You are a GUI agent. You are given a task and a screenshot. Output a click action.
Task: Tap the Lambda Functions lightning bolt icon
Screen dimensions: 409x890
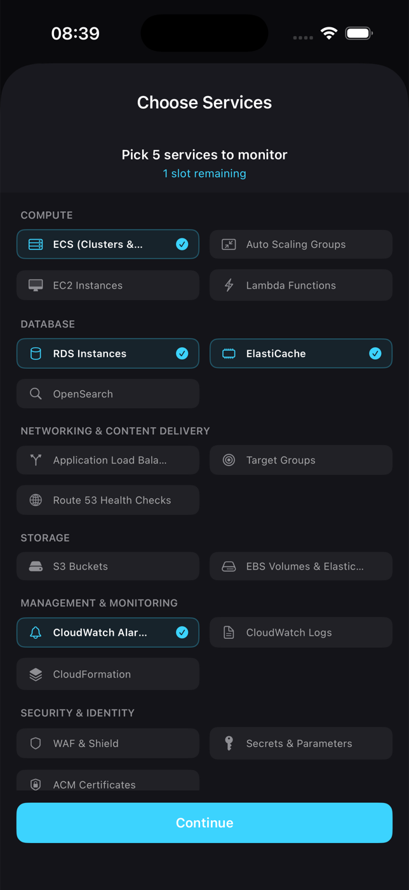[x=229, y=285]
